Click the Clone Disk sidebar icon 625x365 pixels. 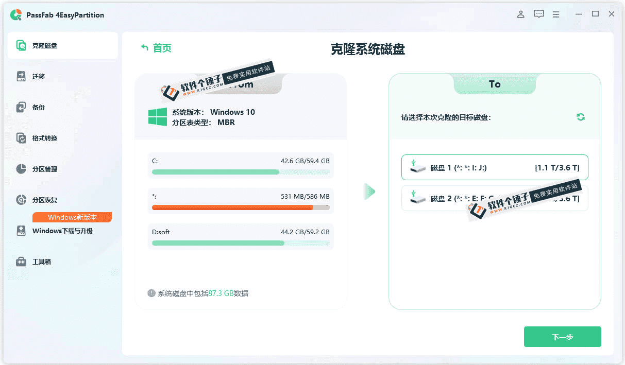21,46
